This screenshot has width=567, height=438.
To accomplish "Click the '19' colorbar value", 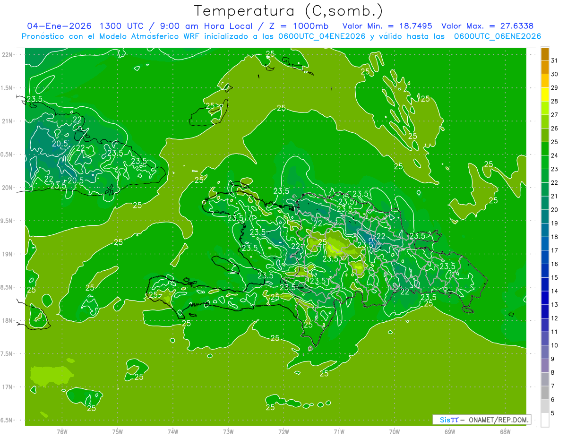I will 555,223.
